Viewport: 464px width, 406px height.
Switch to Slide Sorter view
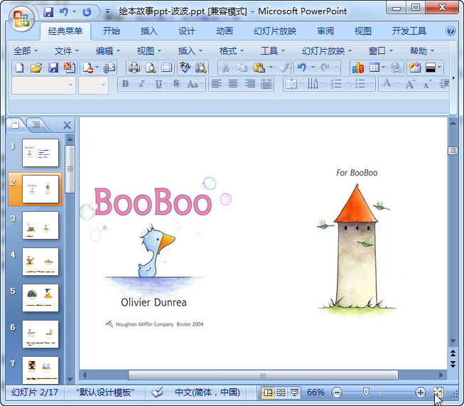click(x=281, y=392)
